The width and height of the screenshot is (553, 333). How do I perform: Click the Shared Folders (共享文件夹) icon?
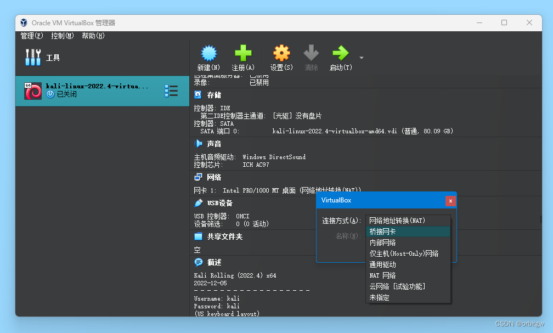click(198, 236)
